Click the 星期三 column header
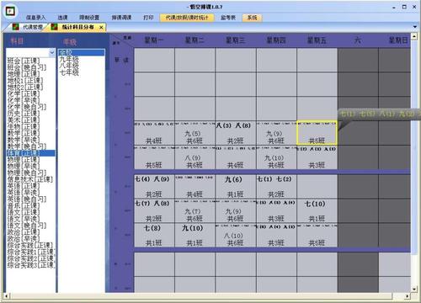 tap(236, 40)
